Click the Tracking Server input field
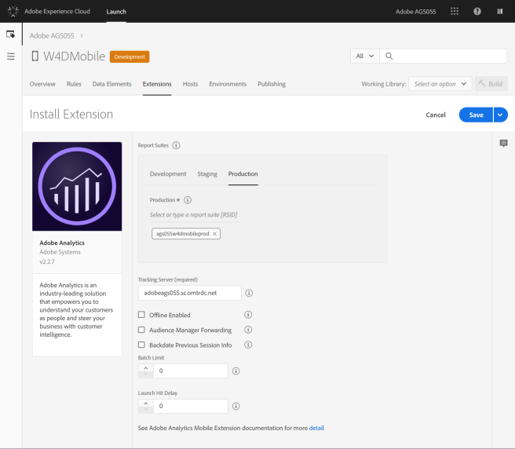Image resolution: width=515 pixels, height=449 pixels. (x=188, y=293)
